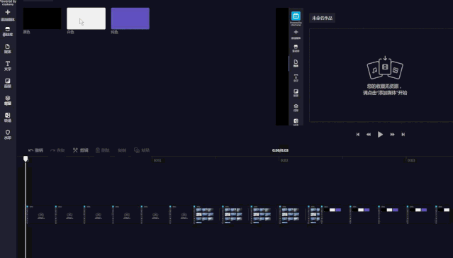Open the 转场 transitions panel

8,117
